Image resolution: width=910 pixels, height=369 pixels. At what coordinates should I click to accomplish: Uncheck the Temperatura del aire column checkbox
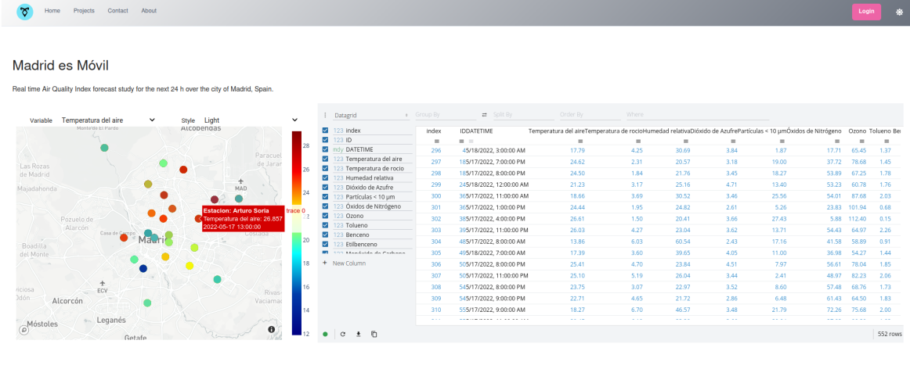tap(325, 159)
